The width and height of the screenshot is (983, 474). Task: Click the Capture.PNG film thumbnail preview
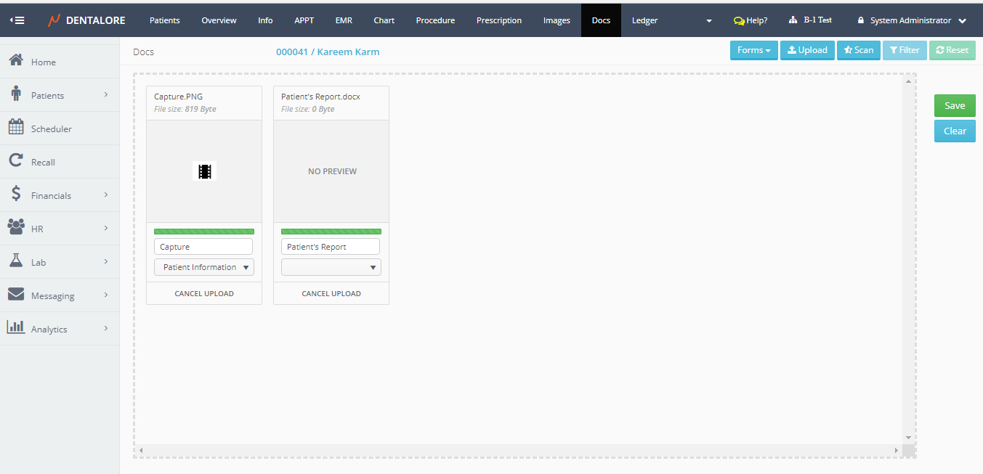204,171
